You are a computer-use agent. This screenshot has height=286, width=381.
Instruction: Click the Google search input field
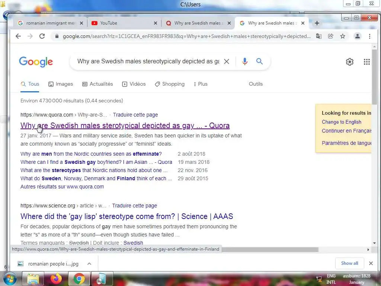(x=148, y=61)
